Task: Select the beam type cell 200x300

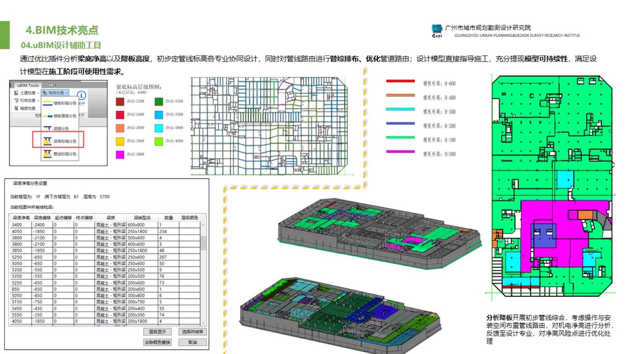Action: tap(143, 315)
